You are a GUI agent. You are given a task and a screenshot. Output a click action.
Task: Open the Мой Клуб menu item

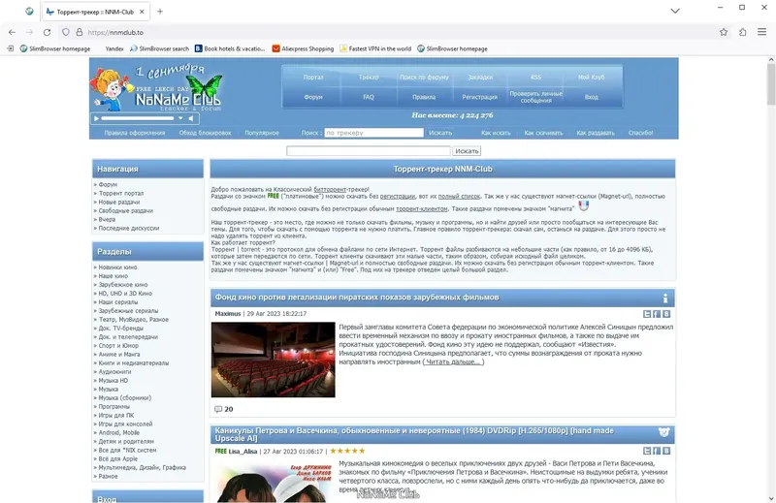(591, 78)
